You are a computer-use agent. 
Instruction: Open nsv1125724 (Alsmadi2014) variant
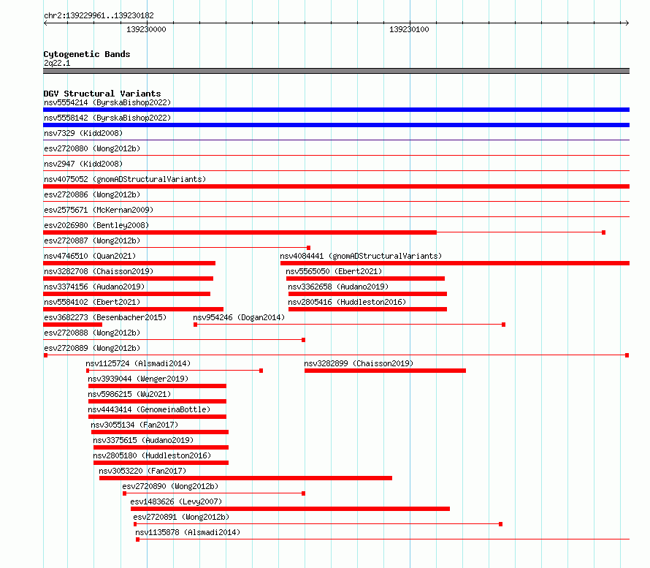point(138,363)
